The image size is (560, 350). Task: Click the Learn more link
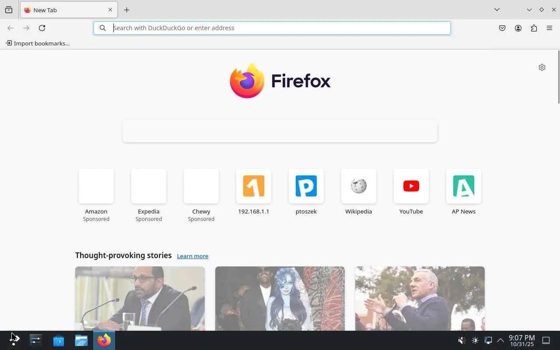point(192,256)
